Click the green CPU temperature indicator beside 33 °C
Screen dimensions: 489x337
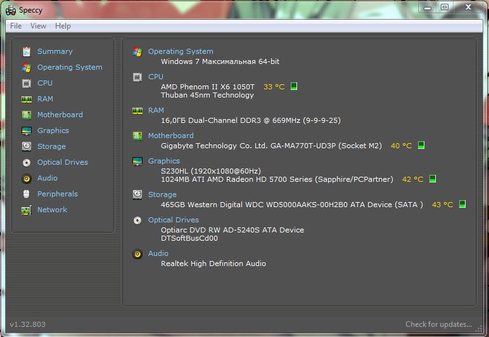point(294,86)
